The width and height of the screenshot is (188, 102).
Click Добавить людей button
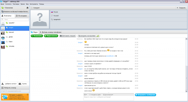[x=68, y=36]
